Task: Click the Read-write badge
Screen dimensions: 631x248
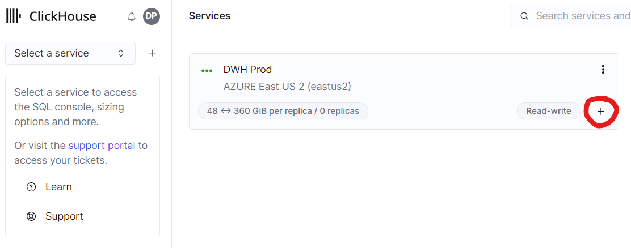Action: click(548, 111)
